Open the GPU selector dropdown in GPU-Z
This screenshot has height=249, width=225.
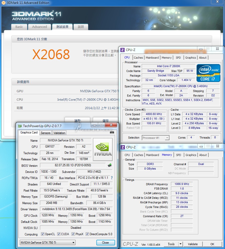(x=47, y=243)
